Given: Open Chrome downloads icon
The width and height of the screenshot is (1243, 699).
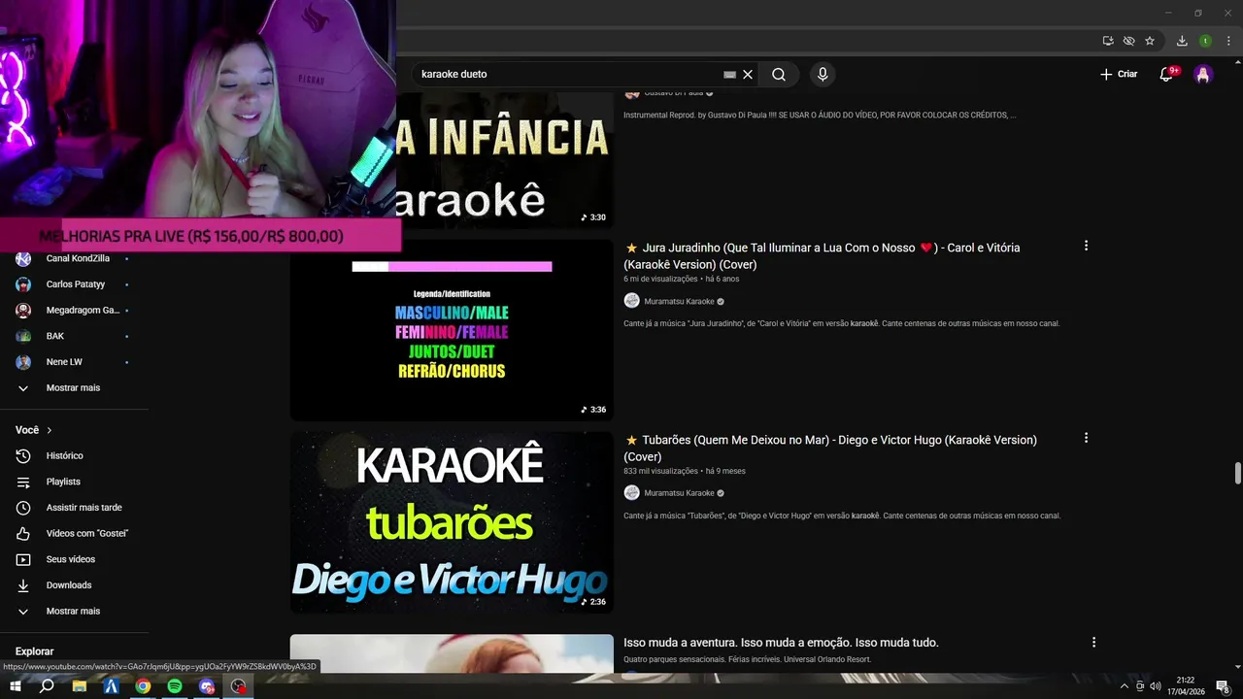Looking at the screenshot, I should [1182, 41].
